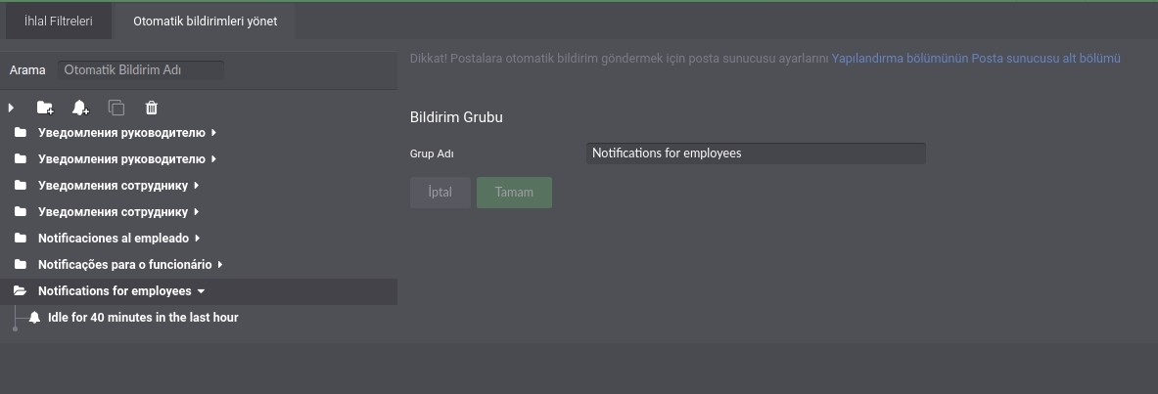The height and width of the screenshot is (394, 1158).
Task: Open the Yapılandırma bölümünün Posta sunucusu link
Action: (976, 59)
